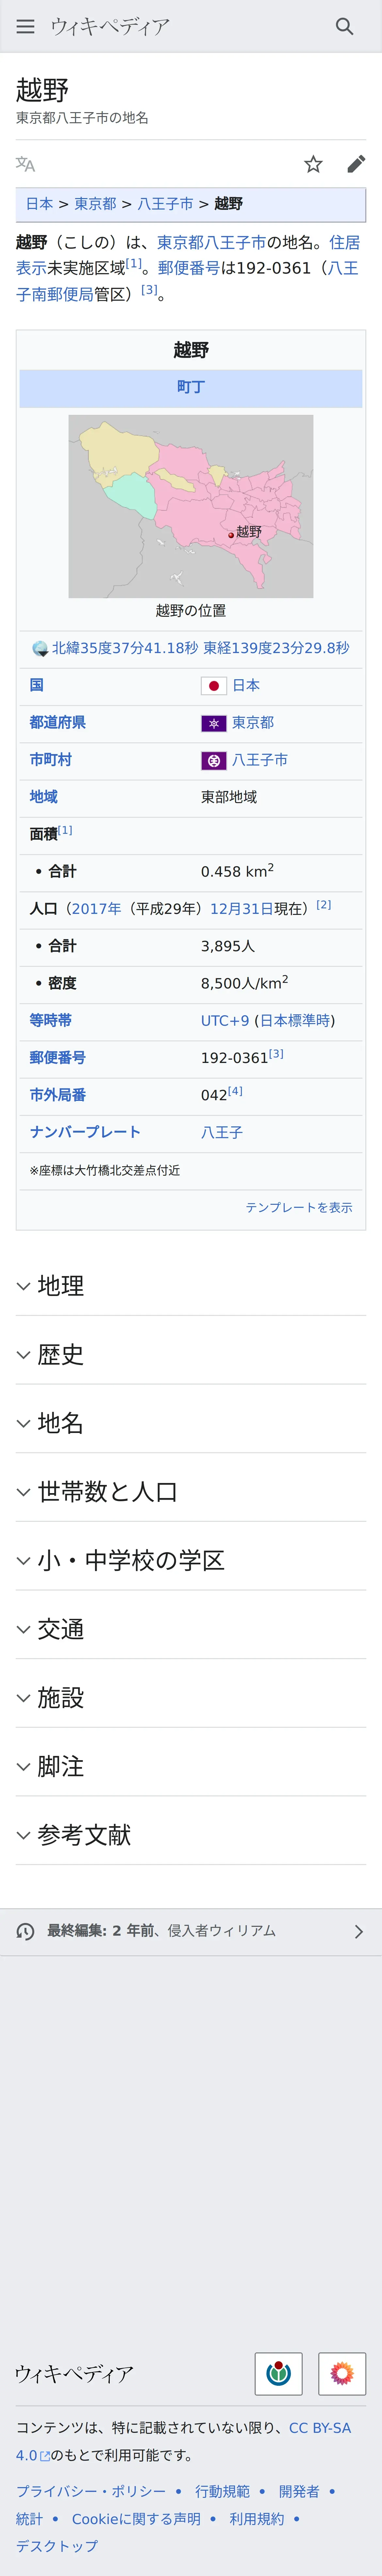This screenshot has width=382, height=2576.
Task: Expand the 地理 section
Action: pos(191,1286)
